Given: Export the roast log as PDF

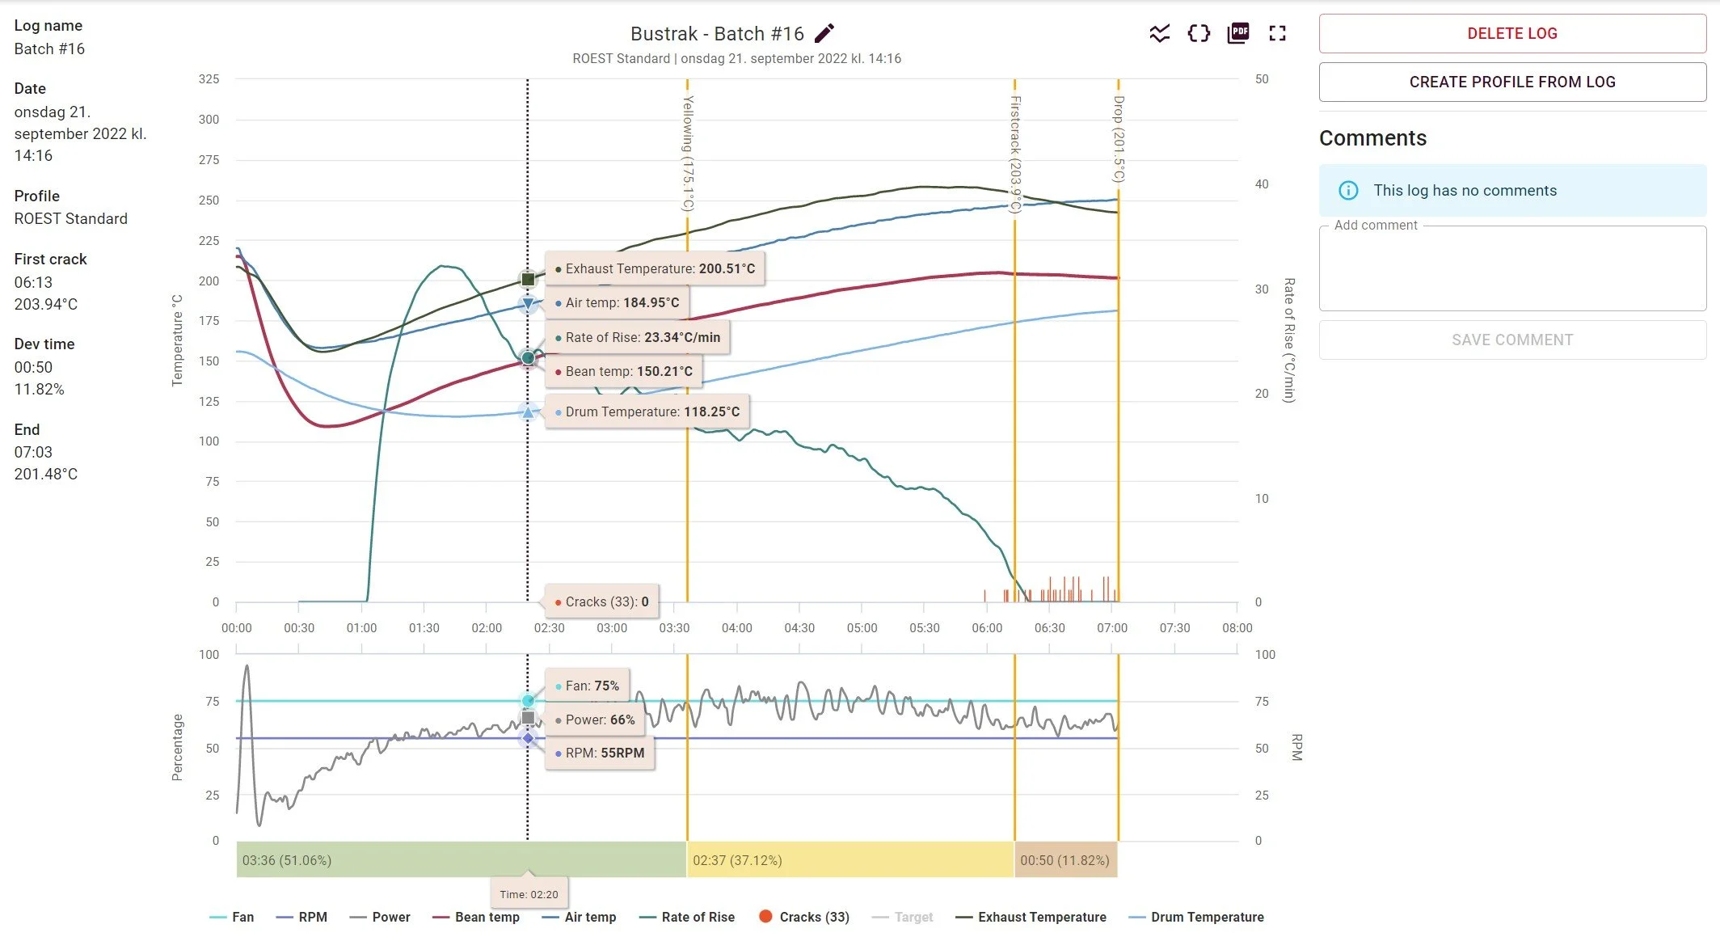Looking at the screenshot, I should [1237, 33].
